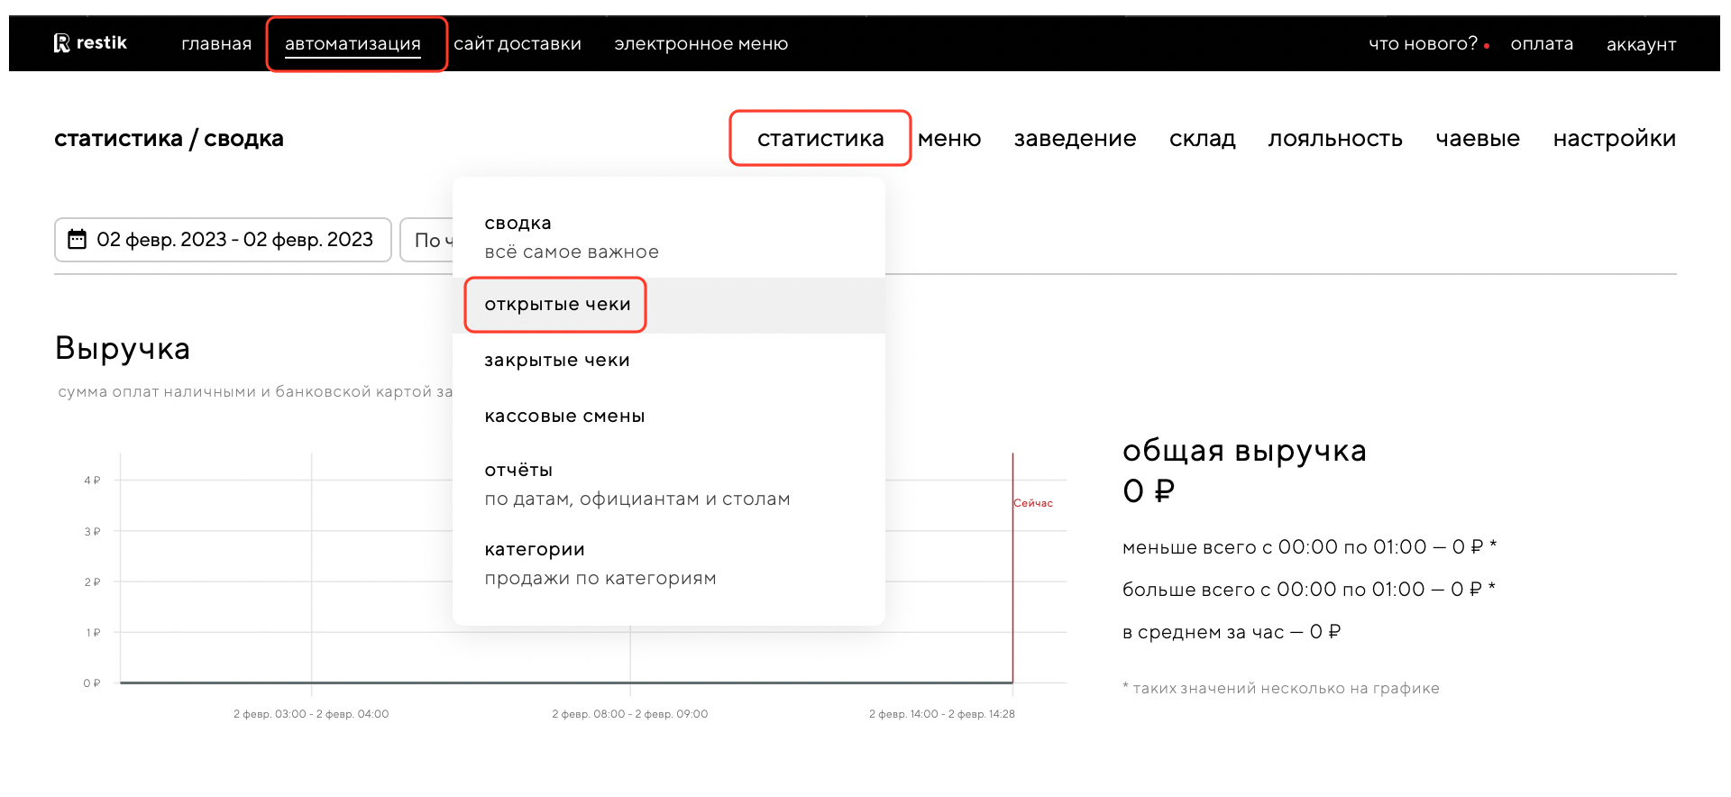
Task: Select 'сводка' summary option
Action: click(517, 224)
